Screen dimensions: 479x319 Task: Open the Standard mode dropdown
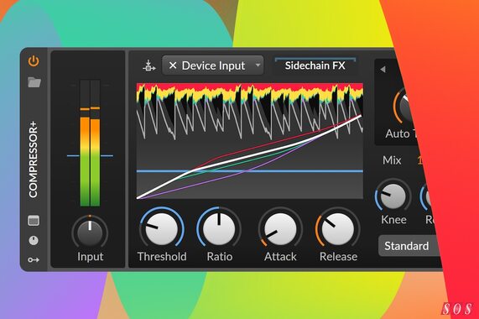point(409,246)
